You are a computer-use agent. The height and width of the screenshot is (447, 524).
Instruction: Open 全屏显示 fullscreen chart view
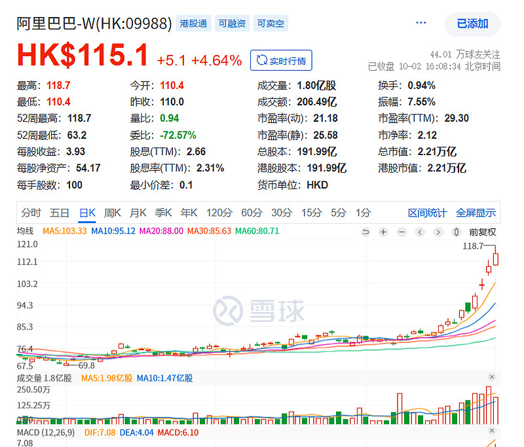click(x=476, y=213)
